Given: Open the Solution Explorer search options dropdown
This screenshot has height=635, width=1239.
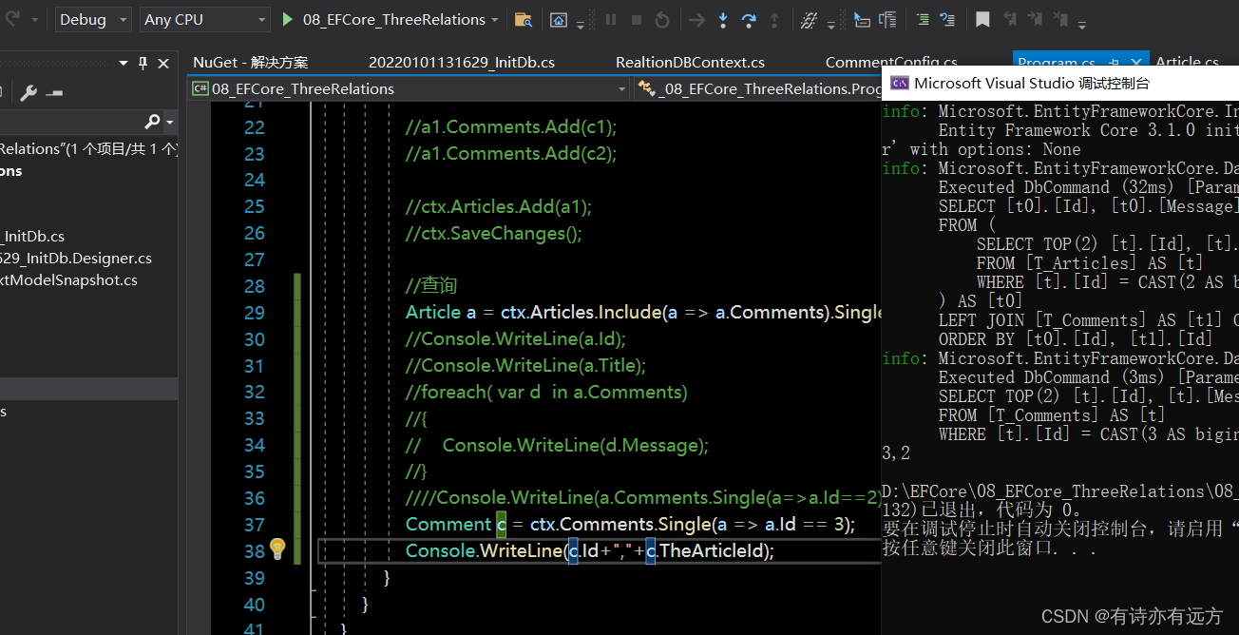Looking at the screenshot, I should (x=170, y=123).
